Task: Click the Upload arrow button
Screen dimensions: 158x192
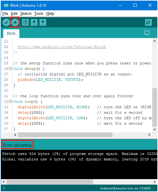Action: click(x=15, y=23)
